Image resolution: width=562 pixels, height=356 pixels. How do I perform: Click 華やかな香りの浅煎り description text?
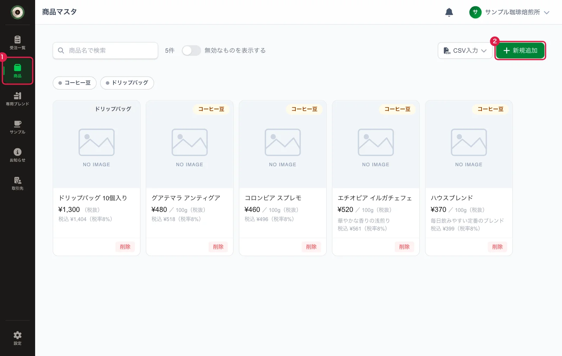(x=364, y=221)
